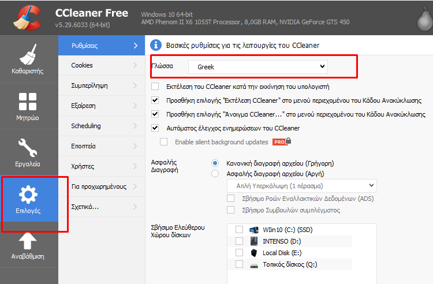
Task: Open the Εξαίρεση menu item
Action: (x=102, y=106)
